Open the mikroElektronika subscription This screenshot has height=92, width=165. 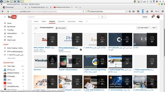point(13,86)
